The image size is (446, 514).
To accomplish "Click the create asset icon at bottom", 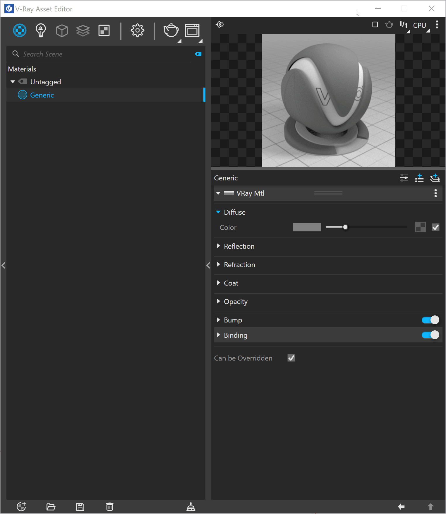I will click(x=21, y=506).
